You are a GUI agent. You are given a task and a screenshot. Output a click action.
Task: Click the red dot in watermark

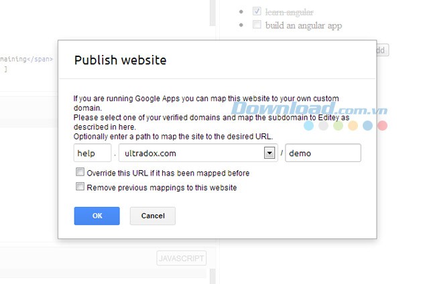pos(383,125)
